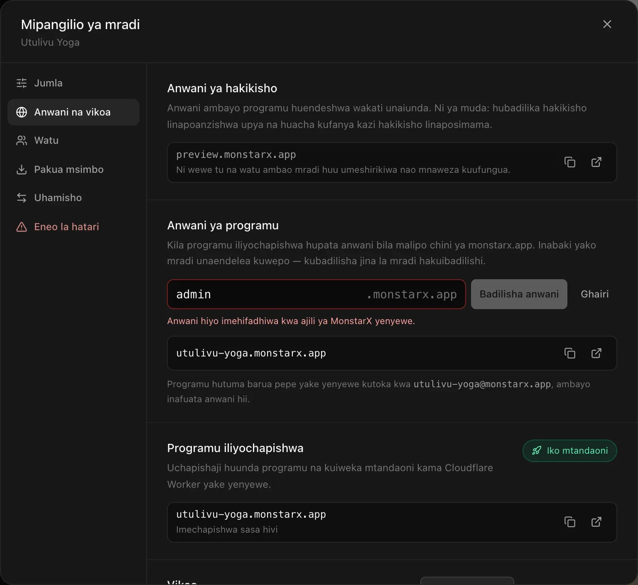Switch to Pakua msimbo
638x585 pixels.
click(74, 170)
